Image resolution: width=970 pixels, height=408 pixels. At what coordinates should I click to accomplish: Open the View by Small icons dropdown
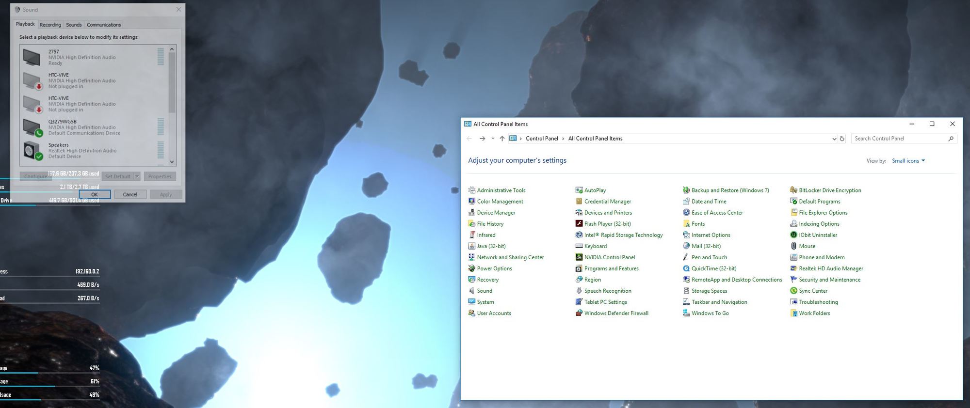(x=908, y=160)
